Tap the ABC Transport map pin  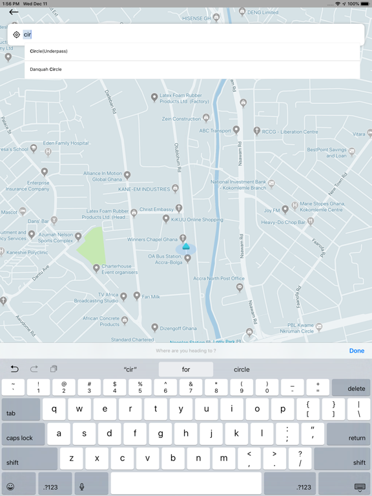point(236,130)
